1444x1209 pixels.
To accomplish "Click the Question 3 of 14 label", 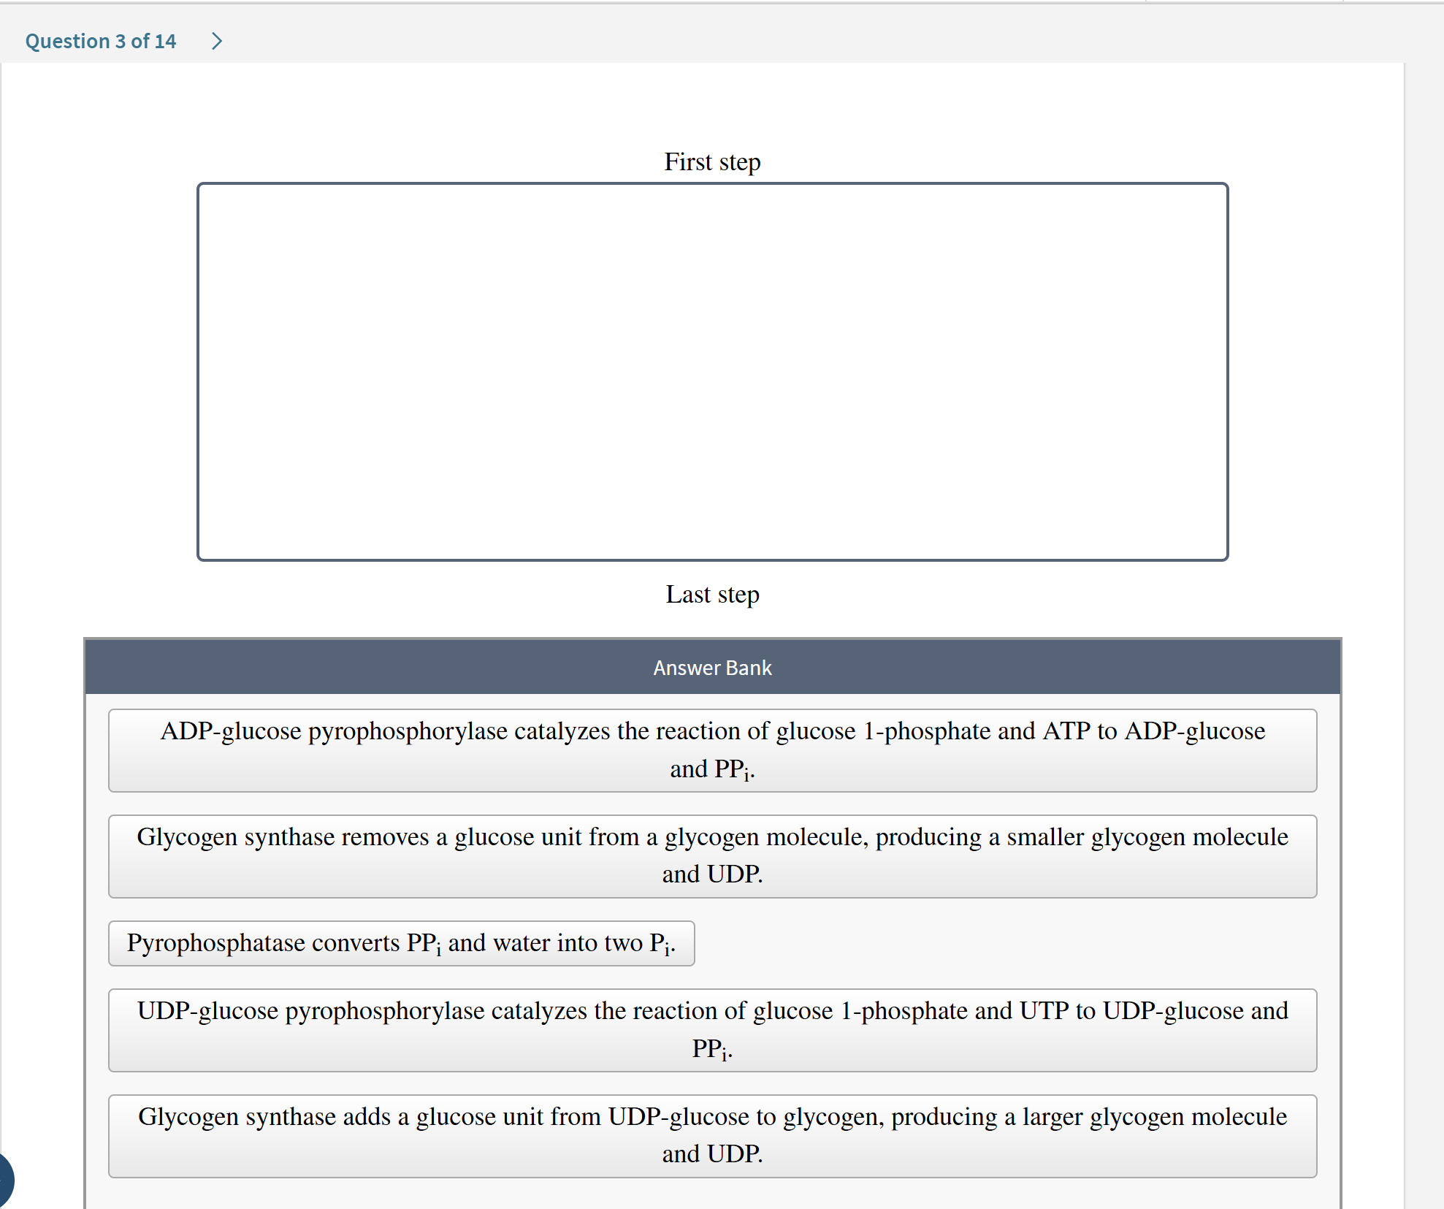I will (100, 41).
